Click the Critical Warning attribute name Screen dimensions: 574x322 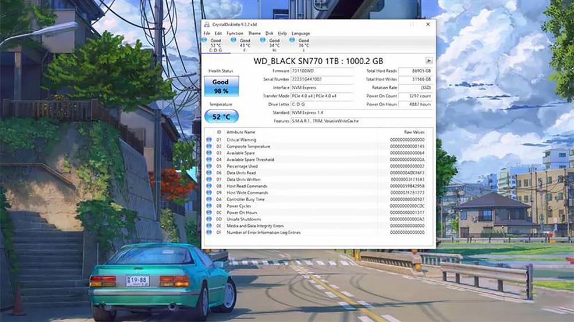point(241,140)
